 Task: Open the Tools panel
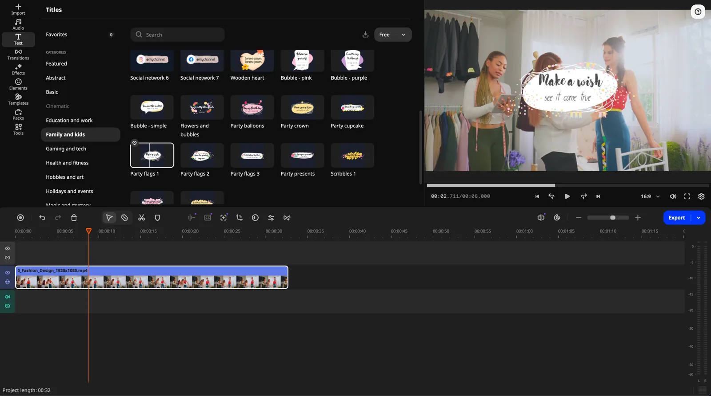18,129
